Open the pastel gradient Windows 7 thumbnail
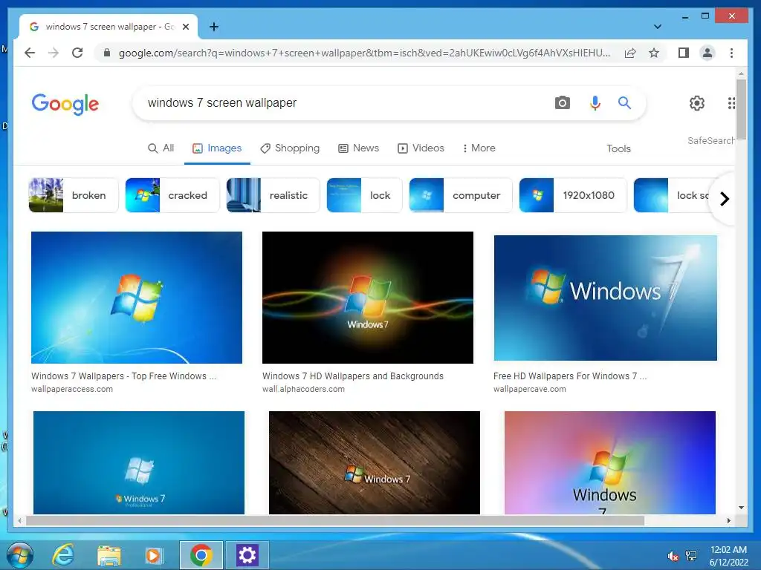The height and width of the screenshot is (570, 761). pos(610,462)
